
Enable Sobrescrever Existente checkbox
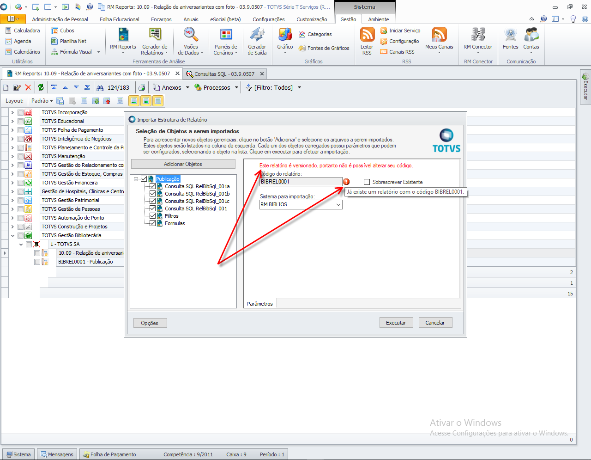pos(367,182)
